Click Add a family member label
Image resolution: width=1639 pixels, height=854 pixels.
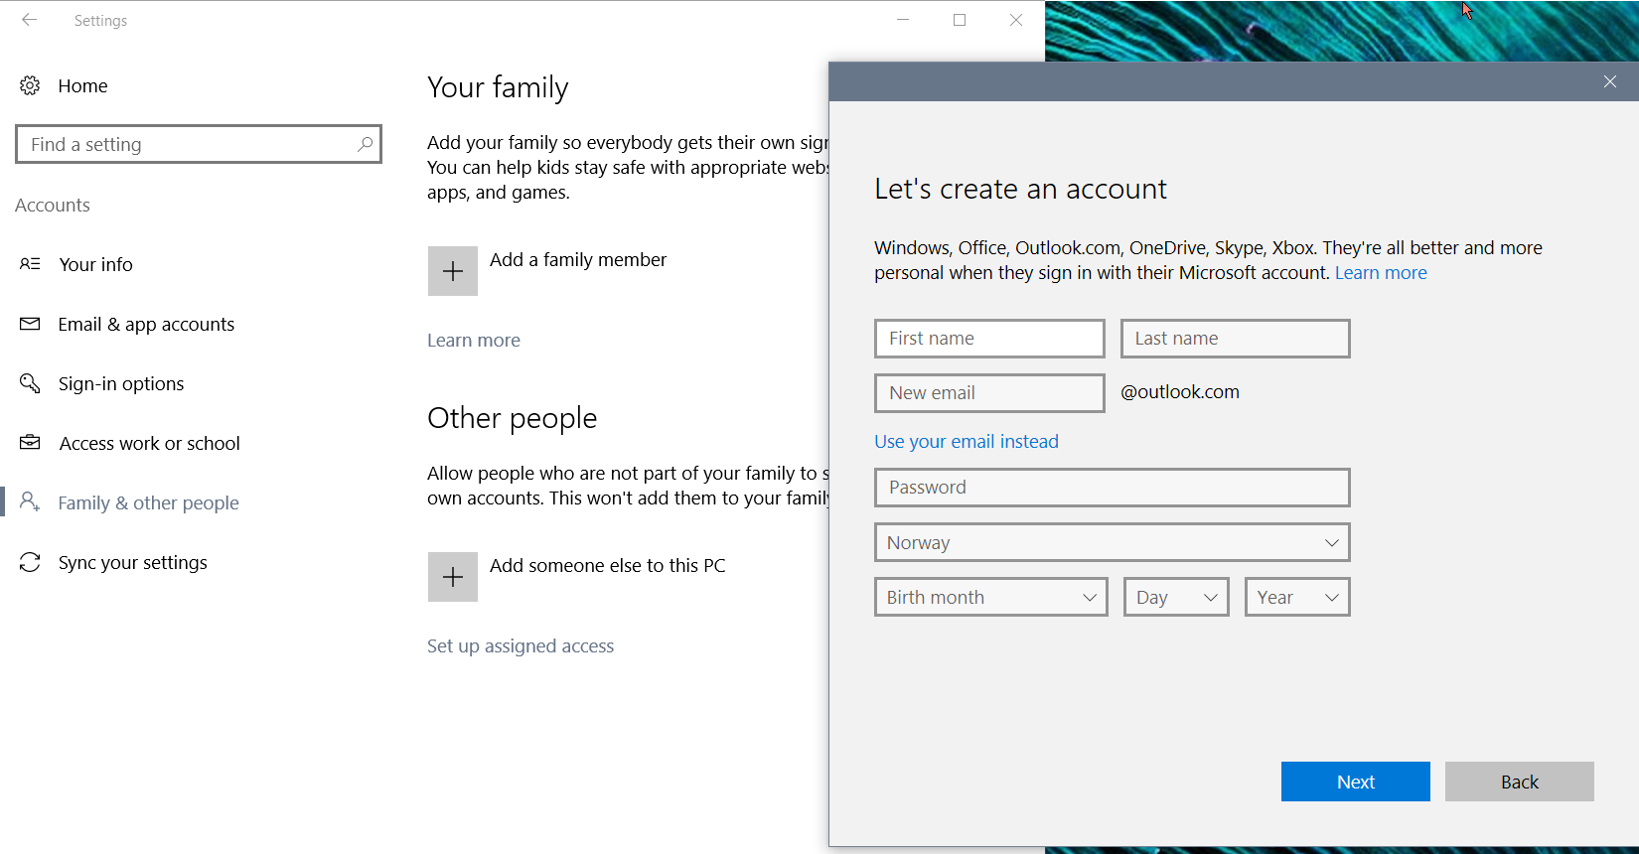click(x=578, y=259)
